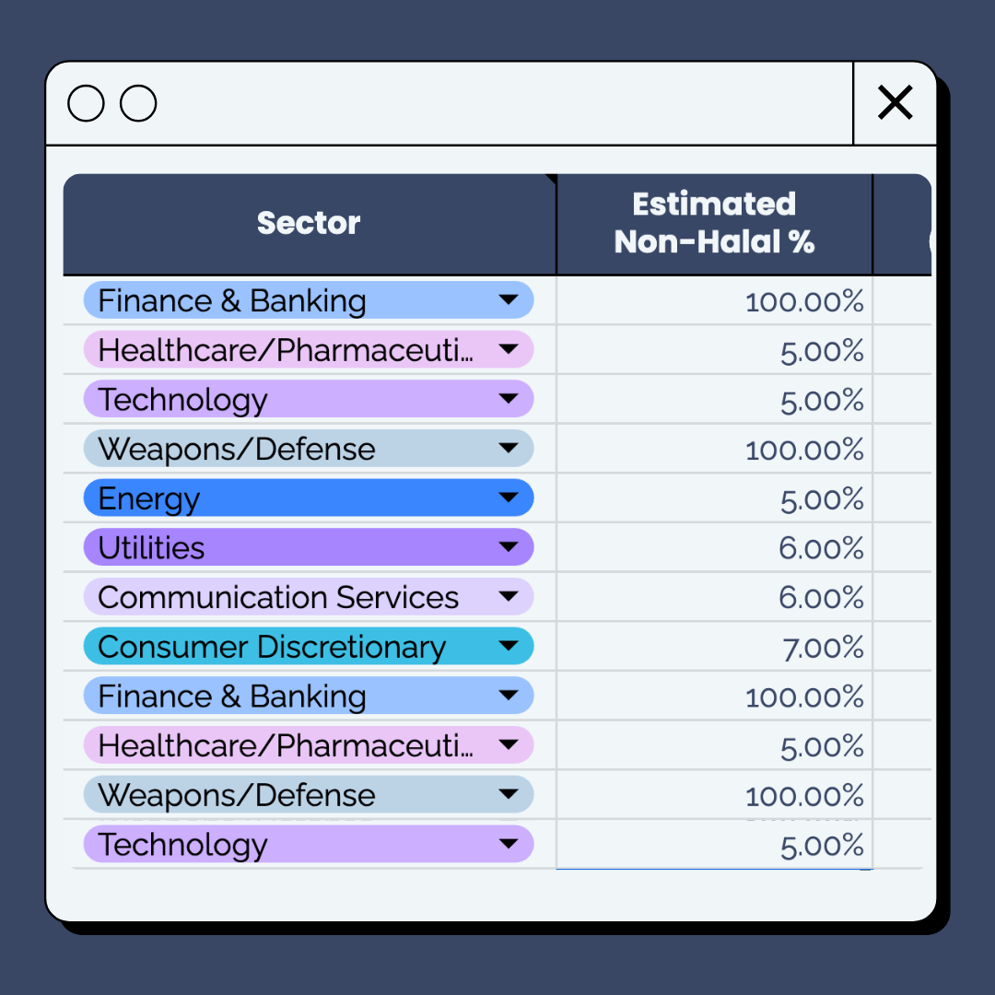This screenshot has height=995, width=995.
Task: Click the X close icon of window
Action: click(x=895, y=103)
